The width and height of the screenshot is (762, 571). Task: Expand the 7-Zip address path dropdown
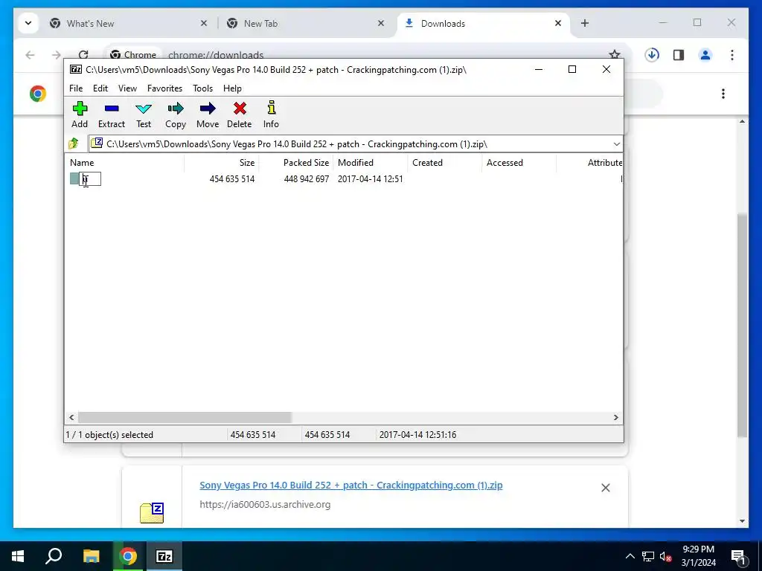[617, 144]
